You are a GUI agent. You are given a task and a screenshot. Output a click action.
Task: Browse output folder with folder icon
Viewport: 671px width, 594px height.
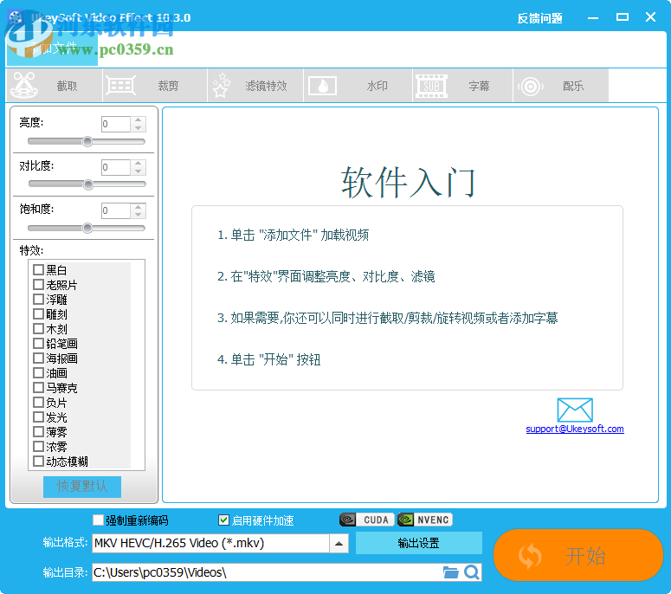pyautogui.click(x=450, y=572)
